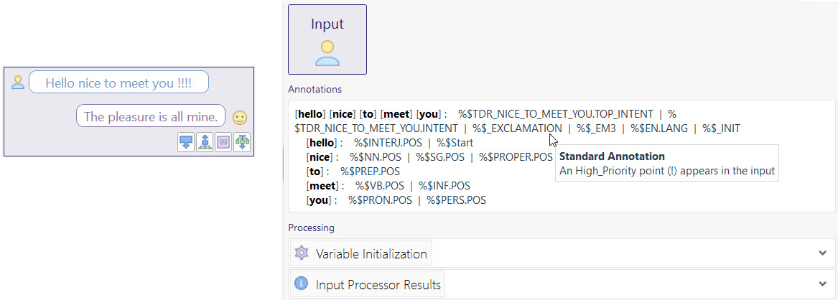Click the person icon inside the Input tile
This screenshot has width=838, height=300.
point(327,53)
